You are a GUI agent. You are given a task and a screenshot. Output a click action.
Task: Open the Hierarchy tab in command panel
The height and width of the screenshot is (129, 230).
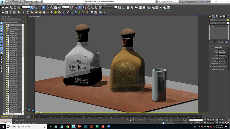pos(217,17)
